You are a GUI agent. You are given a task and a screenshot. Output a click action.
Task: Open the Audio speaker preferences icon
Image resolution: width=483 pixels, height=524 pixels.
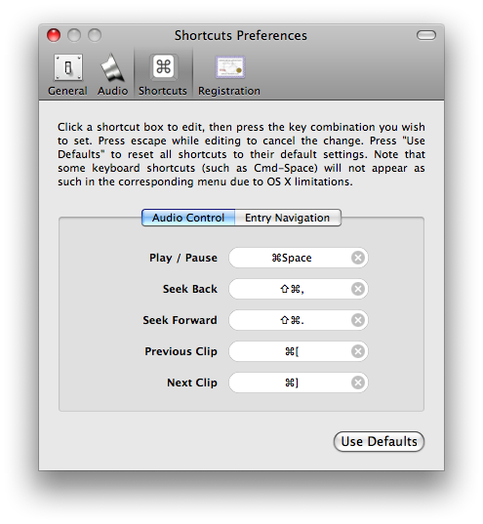[112, 68]
